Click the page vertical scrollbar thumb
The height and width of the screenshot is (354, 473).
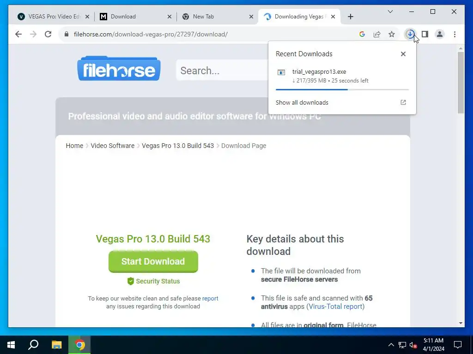pos(461,83)
